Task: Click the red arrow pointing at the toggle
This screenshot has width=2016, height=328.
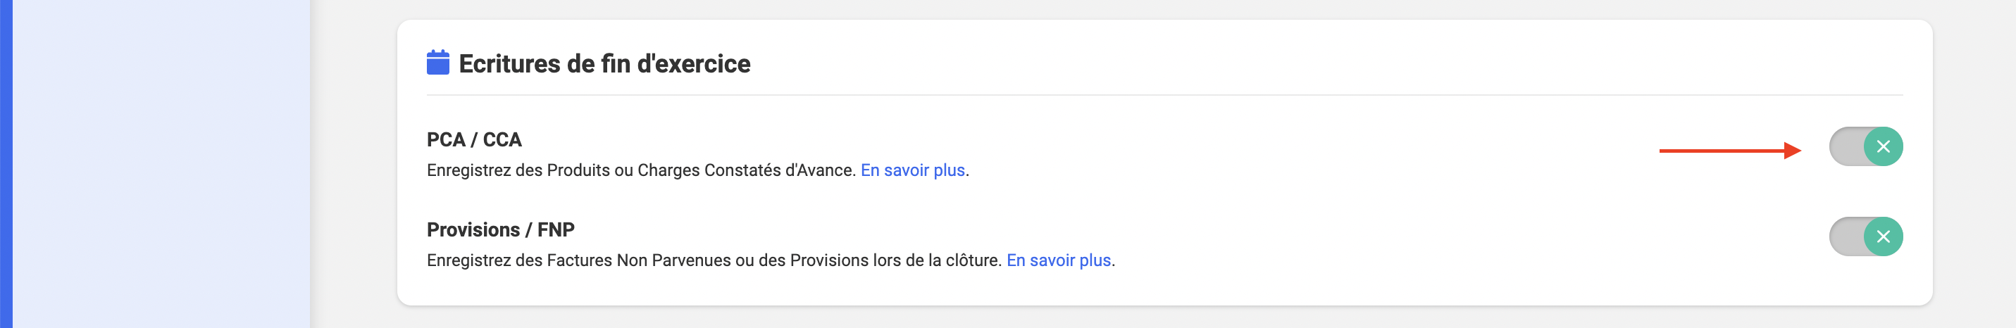Action: 1729,151
